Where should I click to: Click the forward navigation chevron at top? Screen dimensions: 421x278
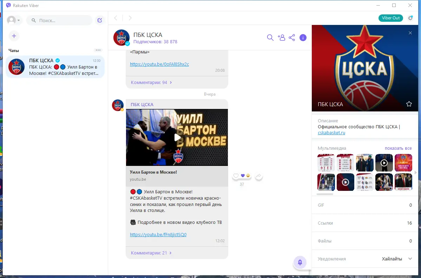[130, 18]
